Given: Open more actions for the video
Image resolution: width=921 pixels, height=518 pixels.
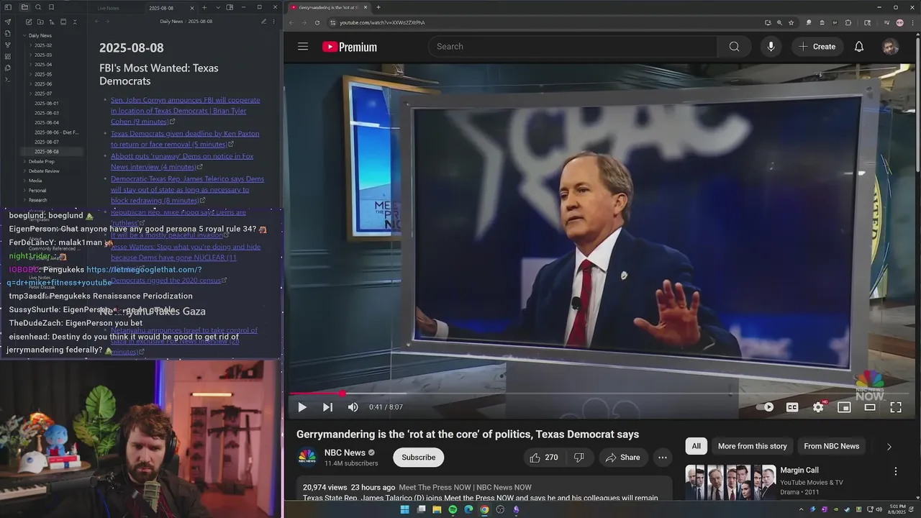Looking at the screenshot, I should tap(663, 458).
